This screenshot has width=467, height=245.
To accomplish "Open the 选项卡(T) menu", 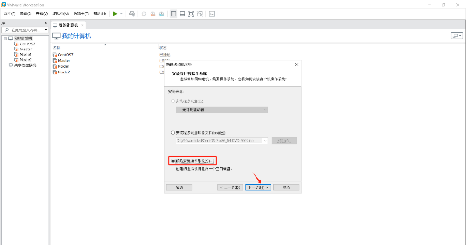I will coord(81,14).
